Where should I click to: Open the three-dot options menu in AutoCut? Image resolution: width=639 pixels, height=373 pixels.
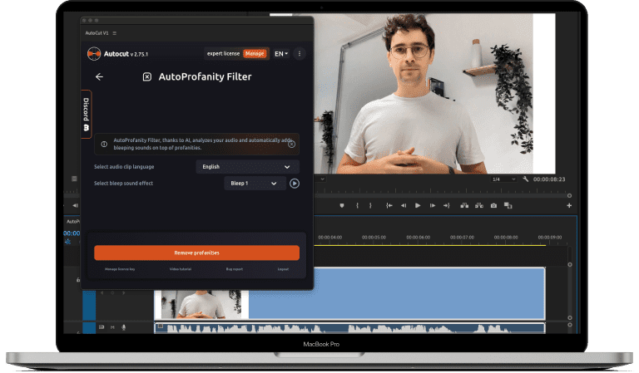(x=300, y=54)
